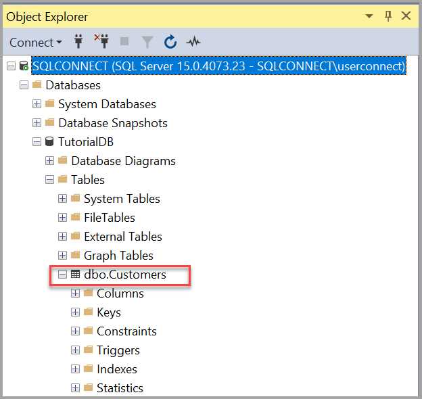
Task: Expand the Database Diagrams folder
Action: [x=49, y=161]
